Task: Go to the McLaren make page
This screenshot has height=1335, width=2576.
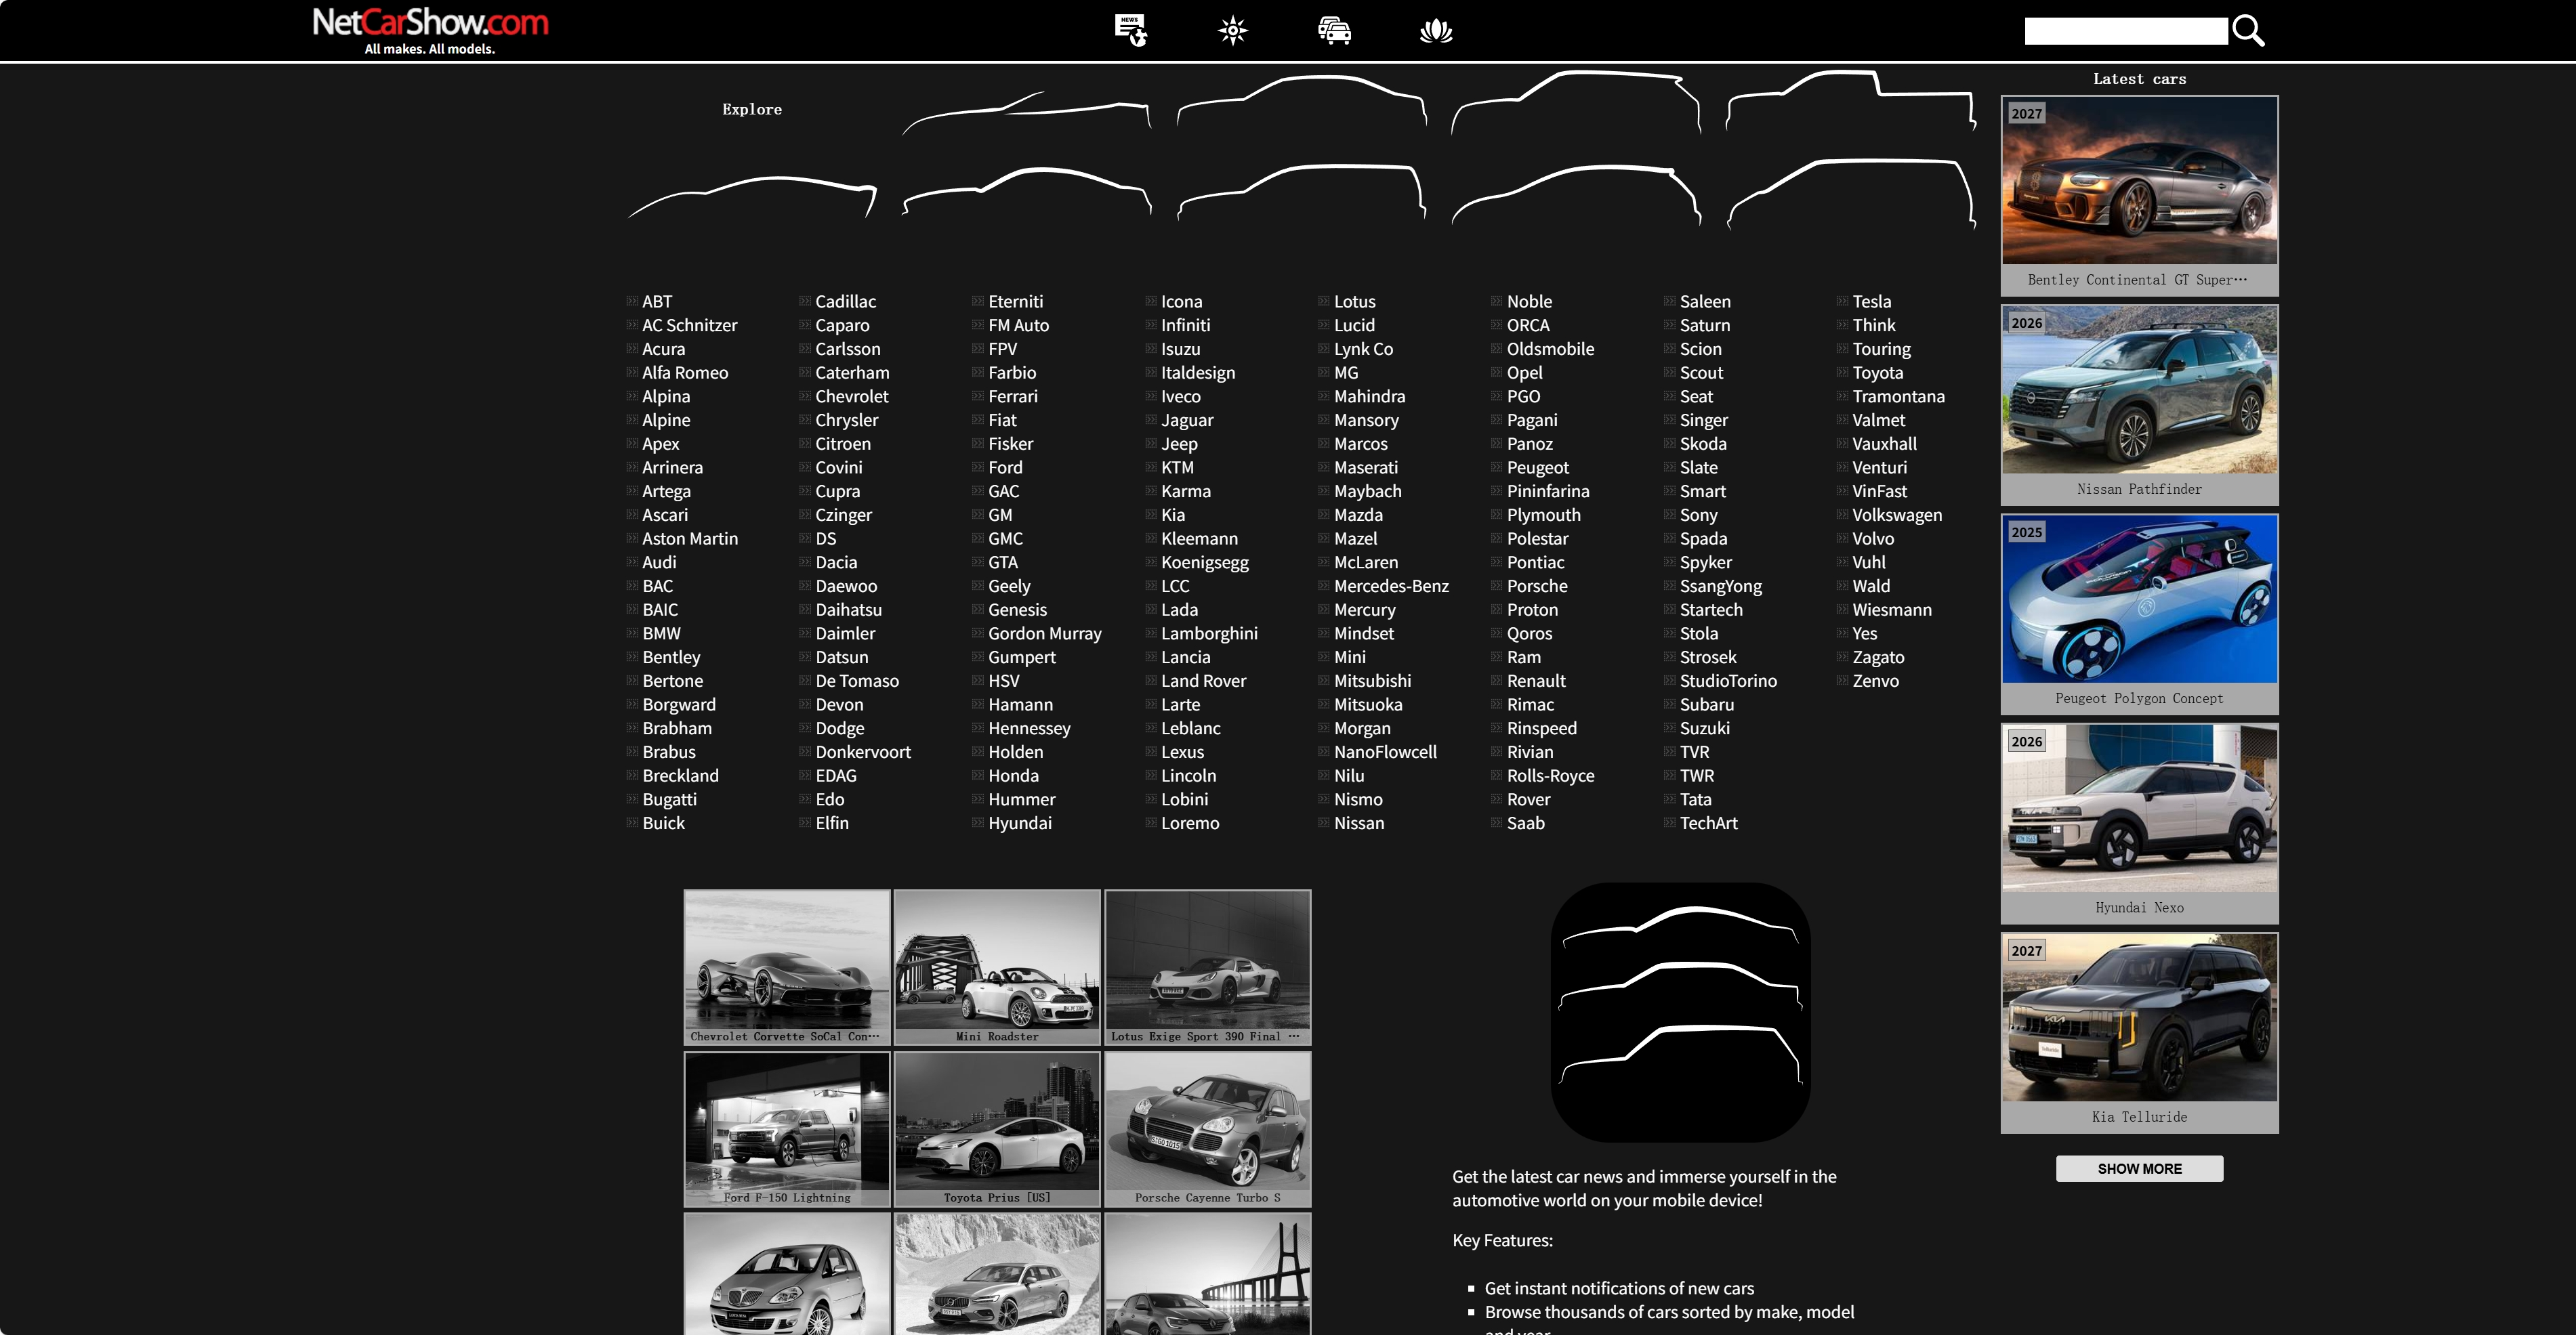Action: pyautogui.click(x=1366, y=563)
